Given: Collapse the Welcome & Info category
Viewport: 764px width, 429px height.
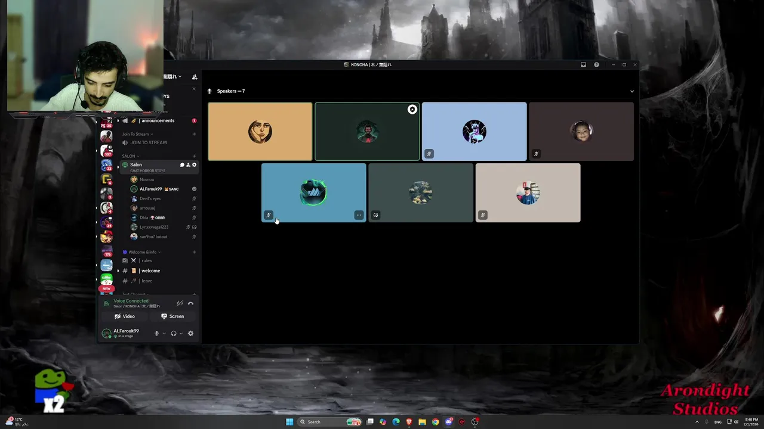Looking at the screenshot, I should tap(142, 252).
